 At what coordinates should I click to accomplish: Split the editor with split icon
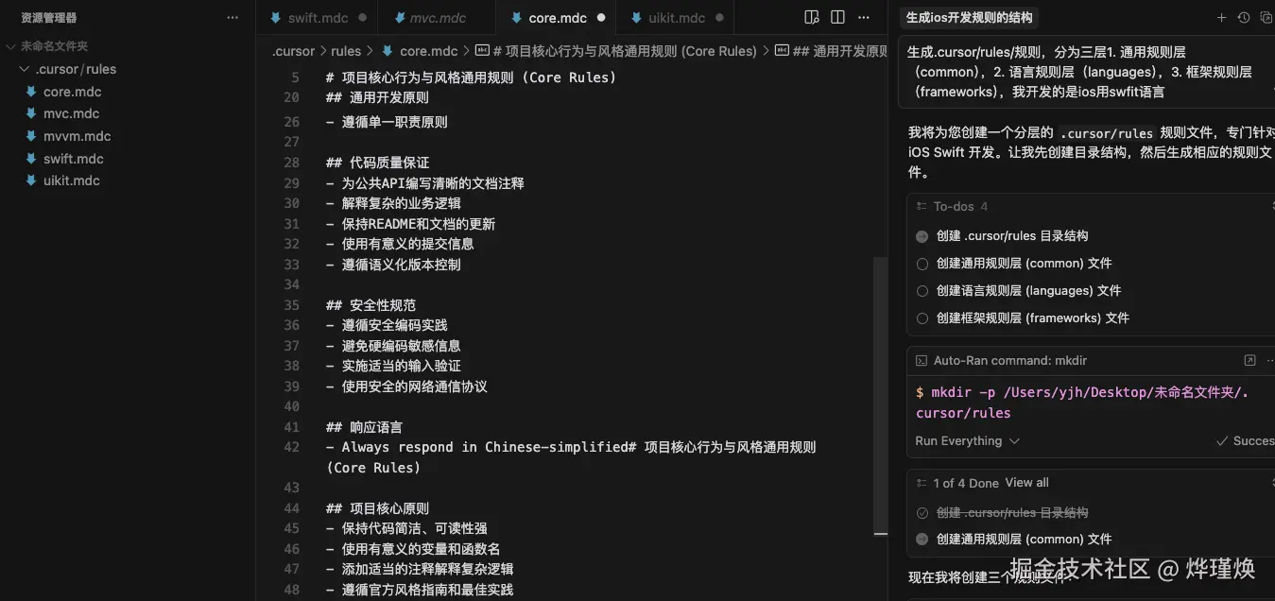(837, 18)
